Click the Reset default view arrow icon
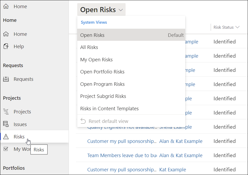Viewport: 248px width, 175px height. (x=83, y=121)
